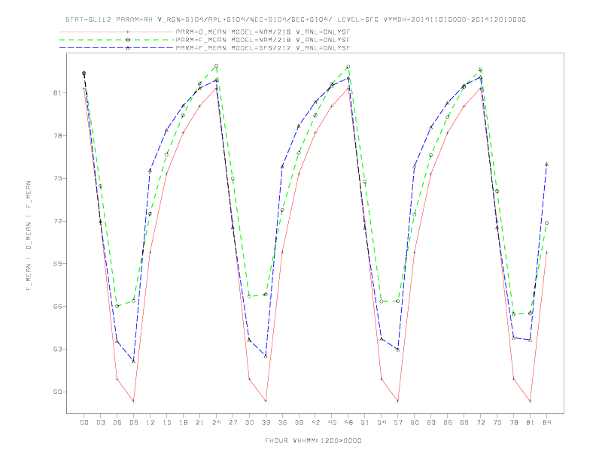Click x-axis forecast hour label 57
The height and width of the screenshot is (460, 596).
click(398, 422)
